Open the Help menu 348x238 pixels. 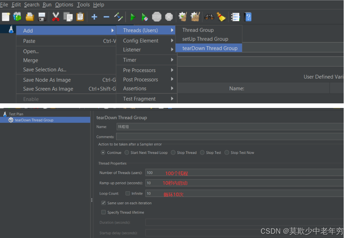99,5
